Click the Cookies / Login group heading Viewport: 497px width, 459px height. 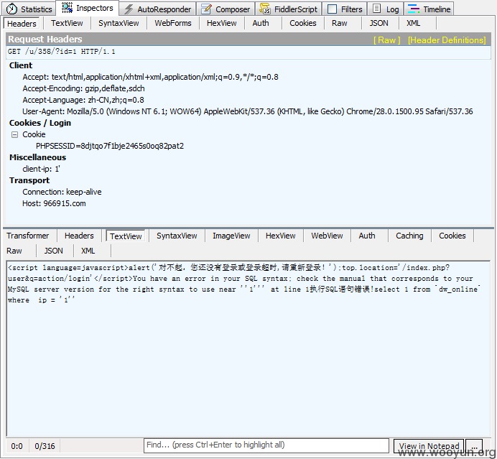[40, 123]
